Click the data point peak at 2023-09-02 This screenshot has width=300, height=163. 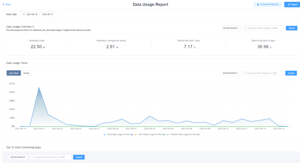[x=149, y=116]
